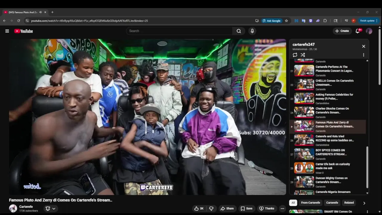Select the Carterefe filter chip
382x215 pixels.
click(332, 203)
